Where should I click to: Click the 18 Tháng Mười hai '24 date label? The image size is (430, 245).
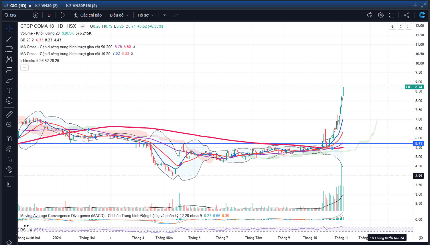387,238
